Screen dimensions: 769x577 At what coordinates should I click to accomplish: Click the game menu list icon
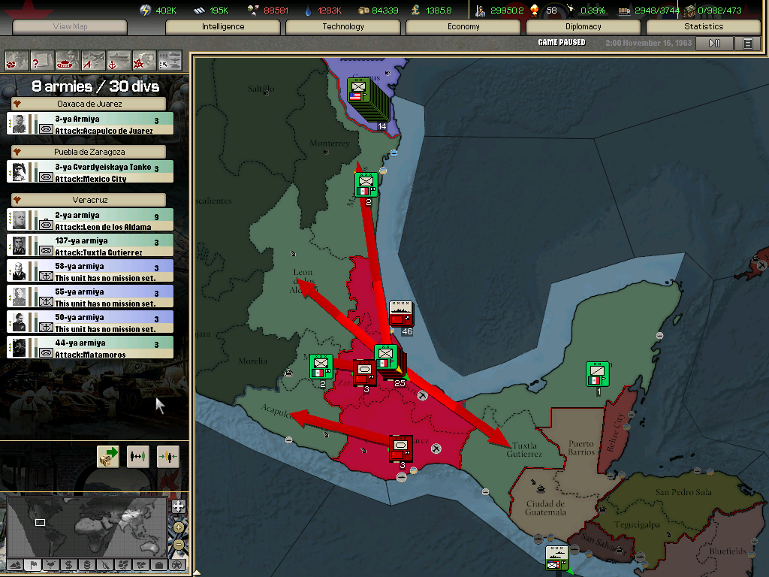click(x=747, y=44)
